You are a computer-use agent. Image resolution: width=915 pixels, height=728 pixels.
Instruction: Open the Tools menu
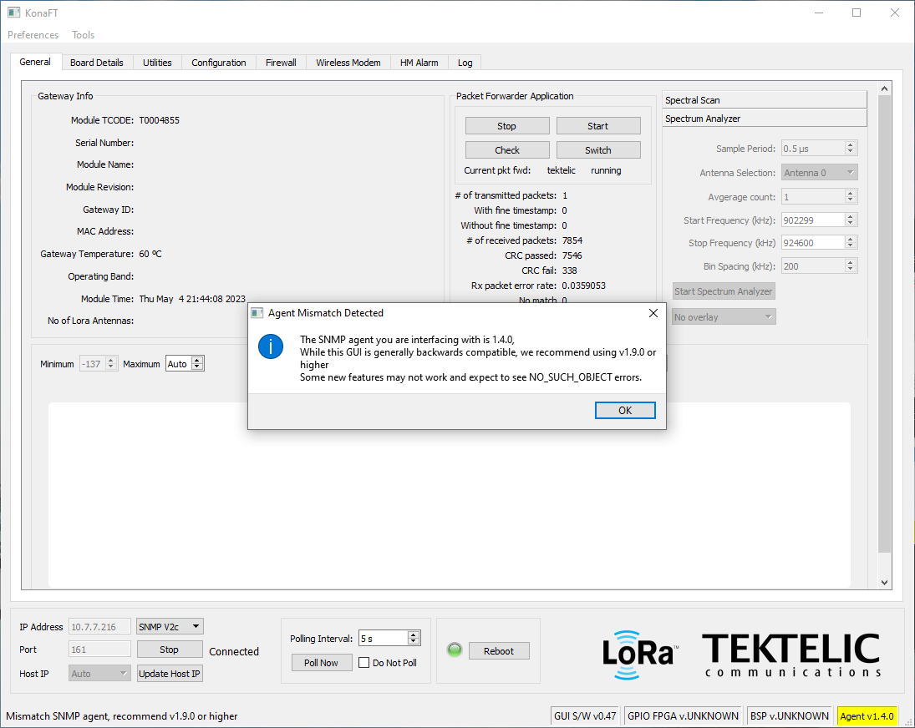(x=83, y=35)
